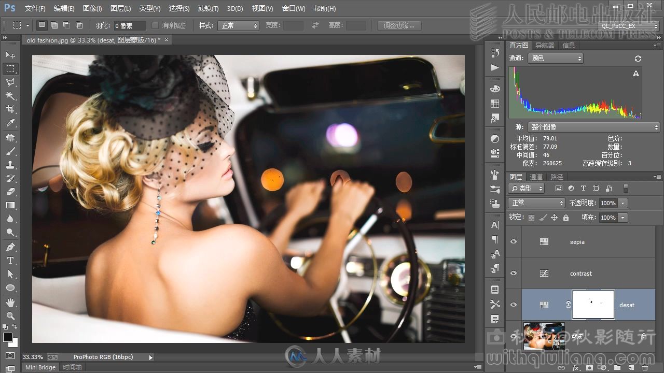Select the Dodge tool

click(x=10, y=233)
